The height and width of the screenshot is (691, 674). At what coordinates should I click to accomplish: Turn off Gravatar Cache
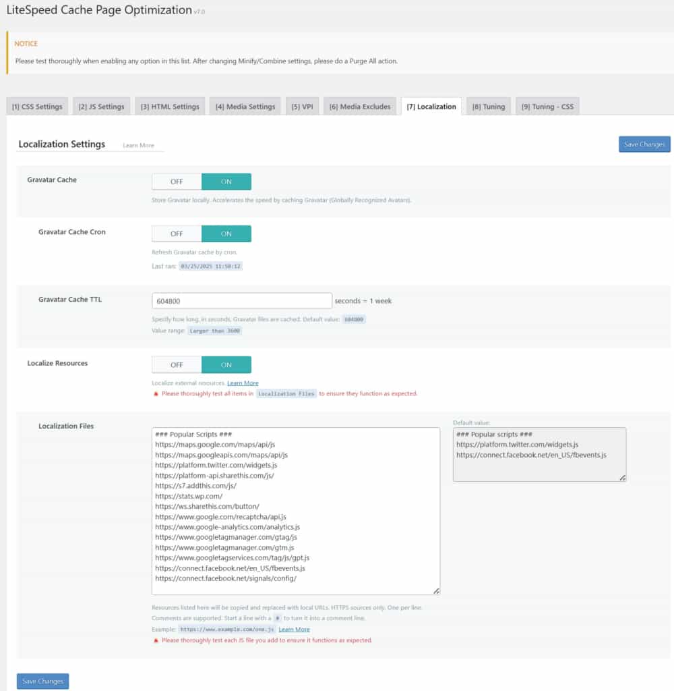pyautogui.click(x=176, y=181)
